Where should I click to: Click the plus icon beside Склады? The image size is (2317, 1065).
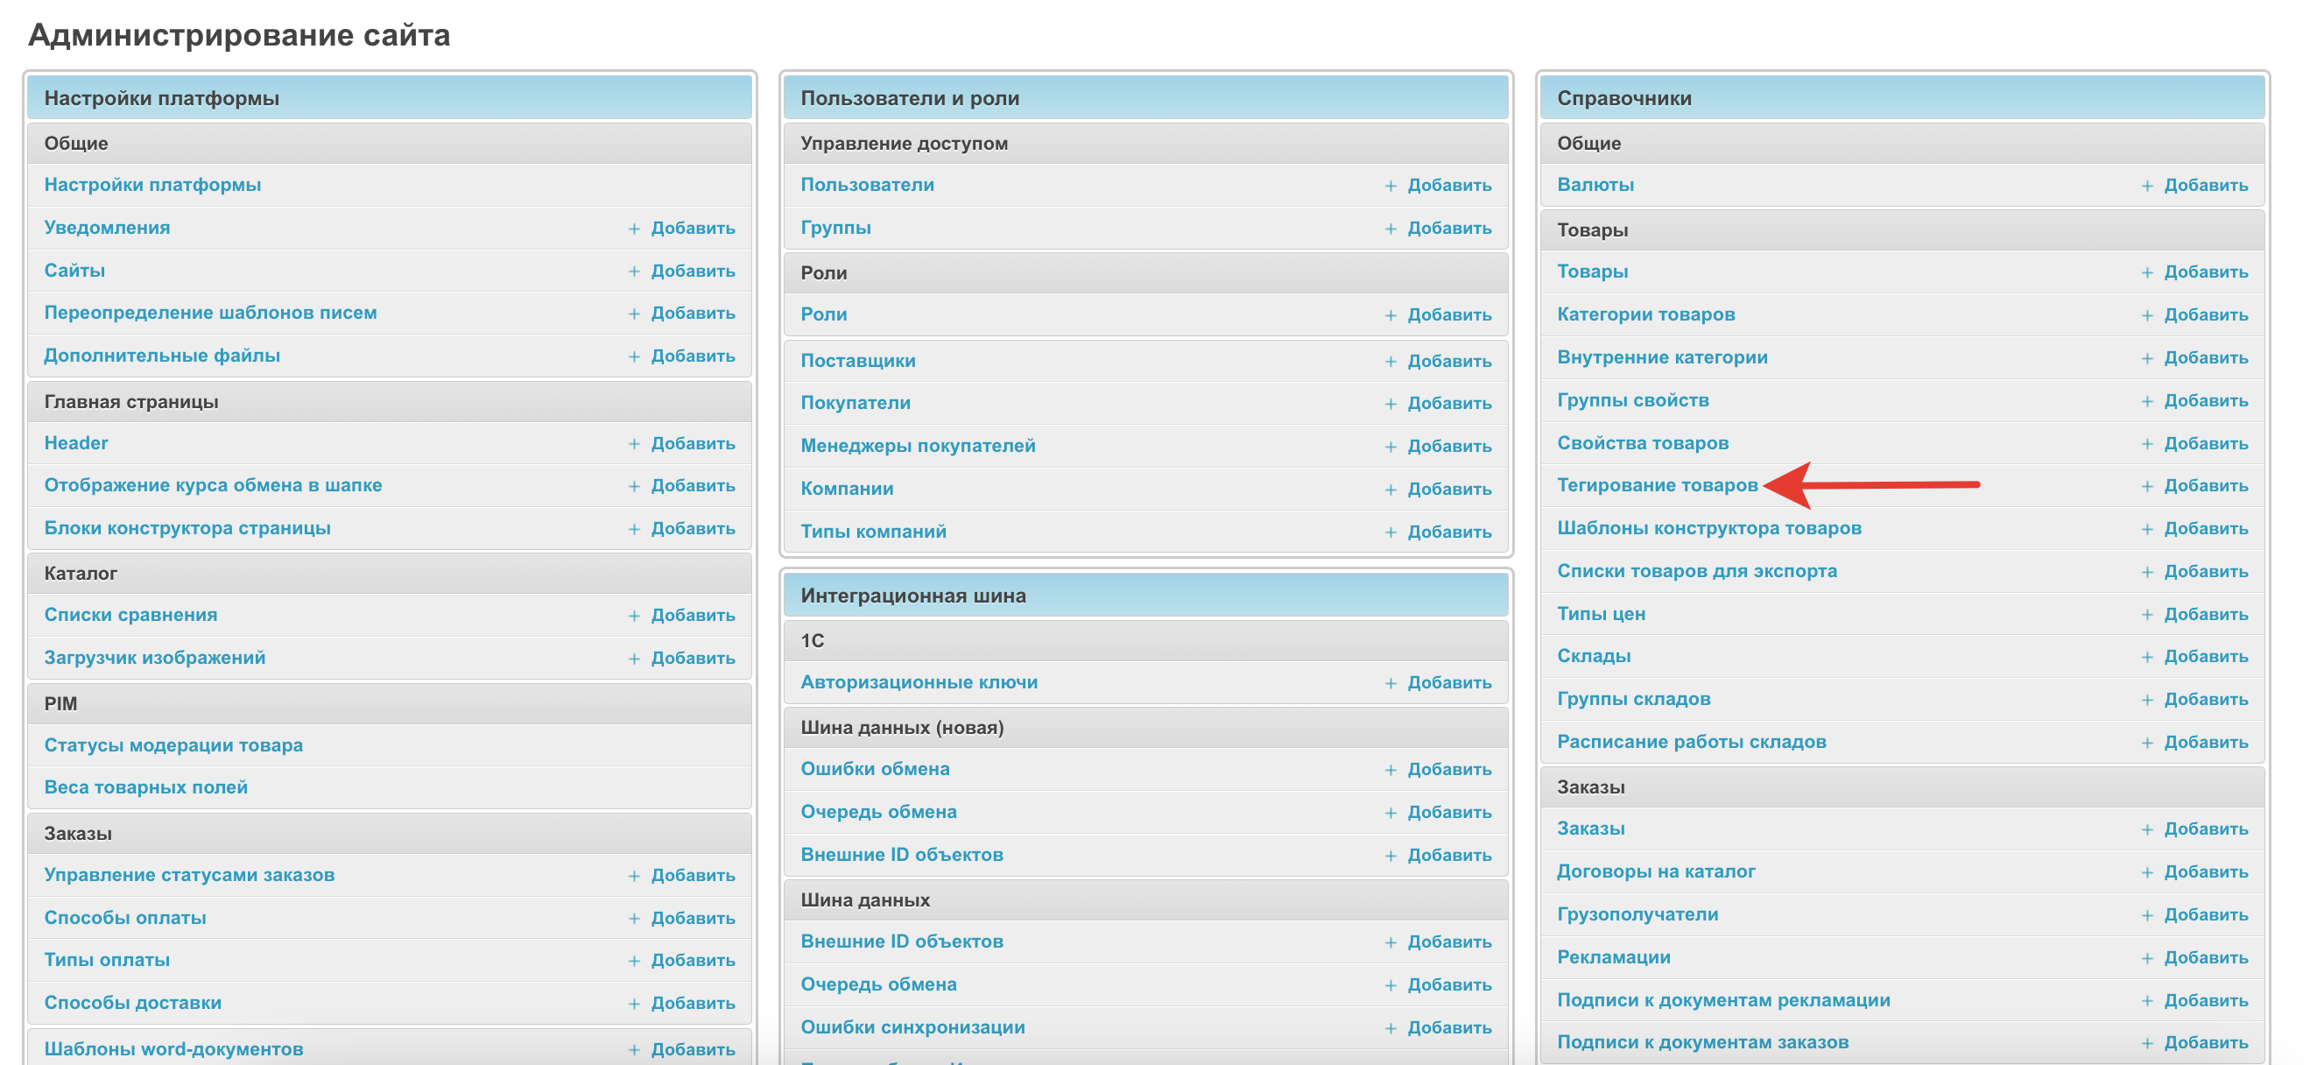click(2147, 658)
